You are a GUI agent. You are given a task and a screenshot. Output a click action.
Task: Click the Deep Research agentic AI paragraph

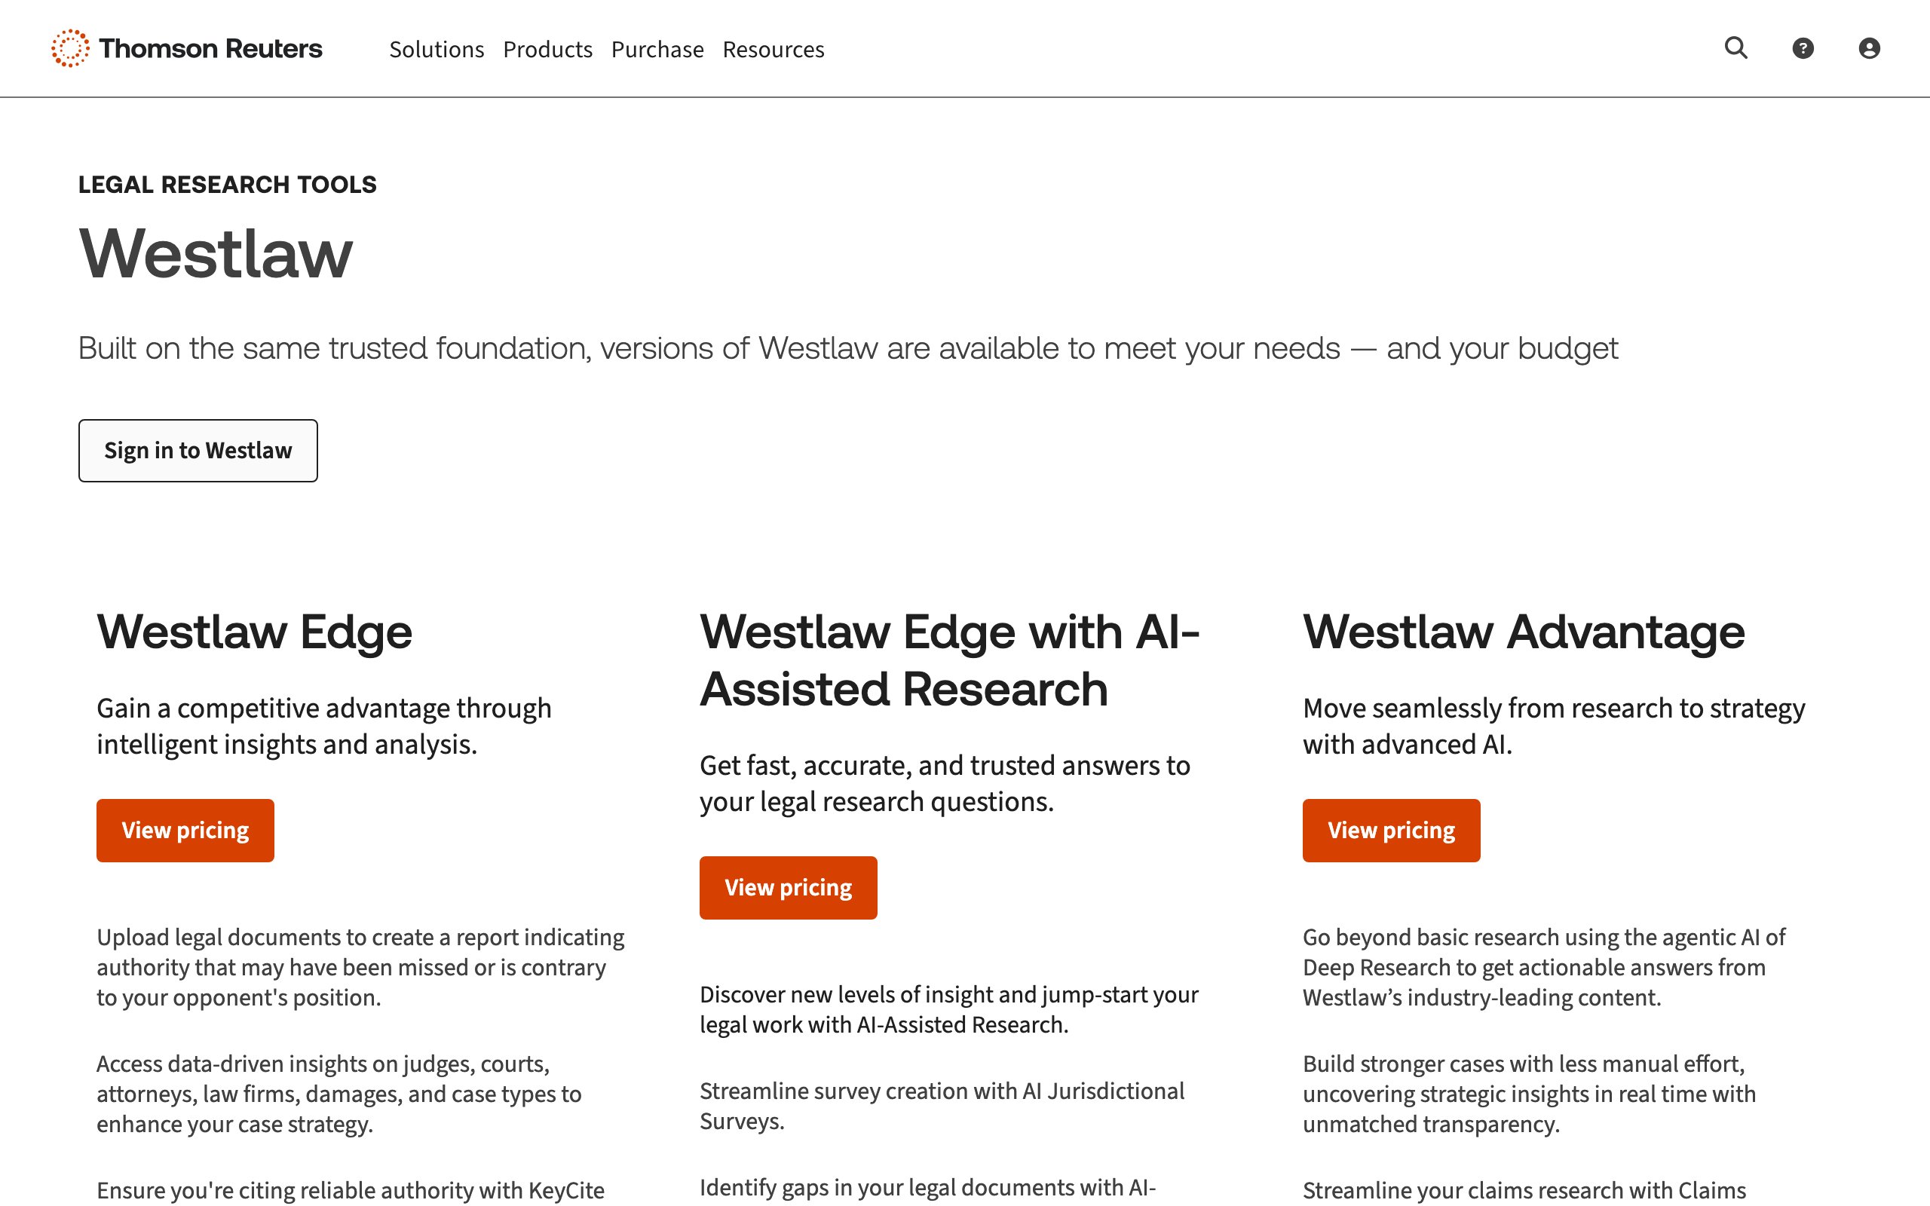pos(1543,967)
